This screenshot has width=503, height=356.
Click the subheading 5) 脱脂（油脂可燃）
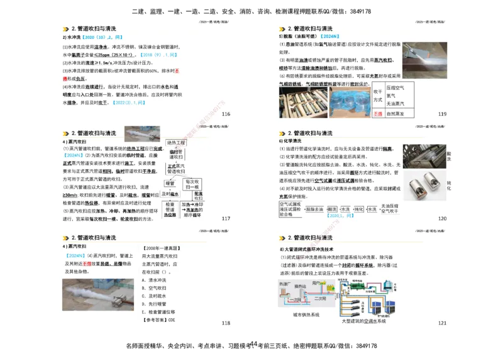click(x=299, y=36)
